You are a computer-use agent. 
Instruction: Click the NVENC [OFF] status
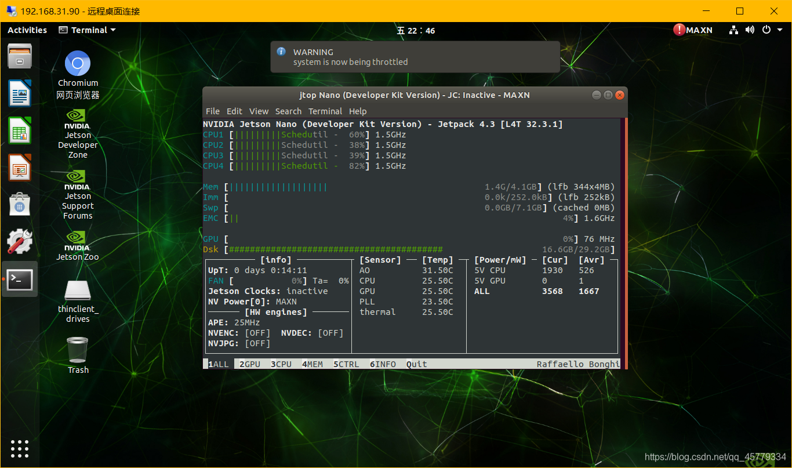(x=239, y=333)
